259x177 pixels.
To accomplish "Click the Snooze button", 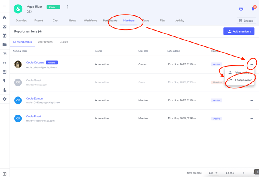I will [x=246, y=21].
